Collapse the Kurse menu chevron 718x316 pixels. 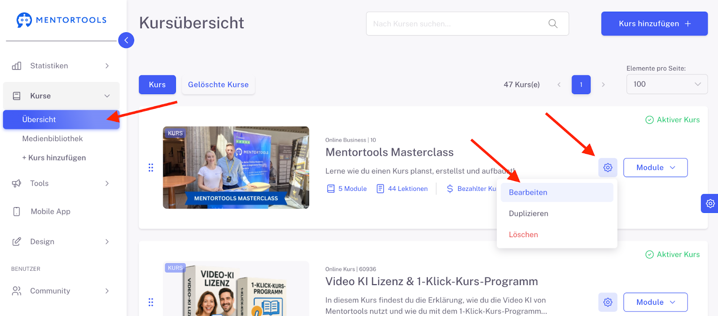pyautogui.click(x=107, y=96)
